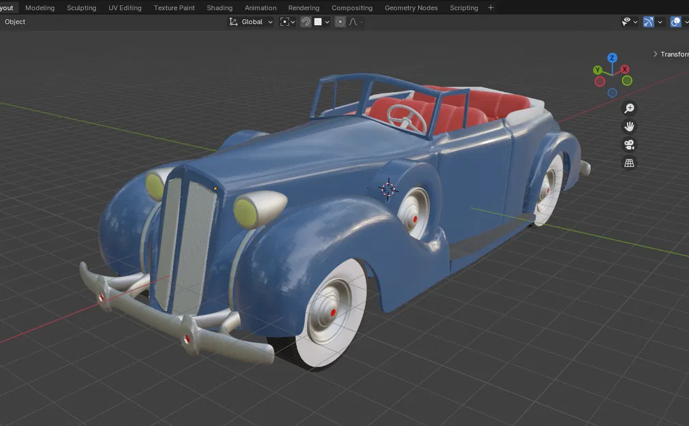
Task: Toggle orthographic view with the grid icon
Action: 628,162
